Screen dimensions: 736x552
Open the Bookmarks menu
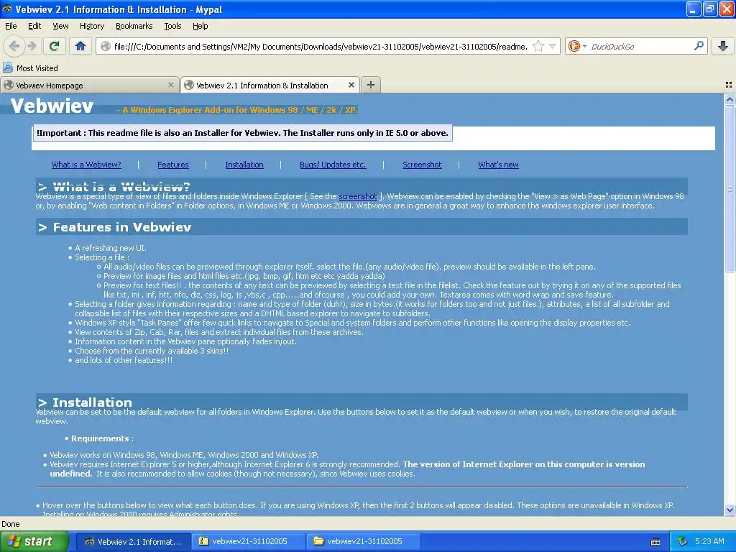134,26
